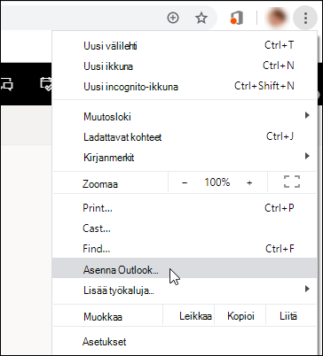Screen dimensions: 323x356
Task: Choose Find... from the menu
Action: (x=185, y=249)
